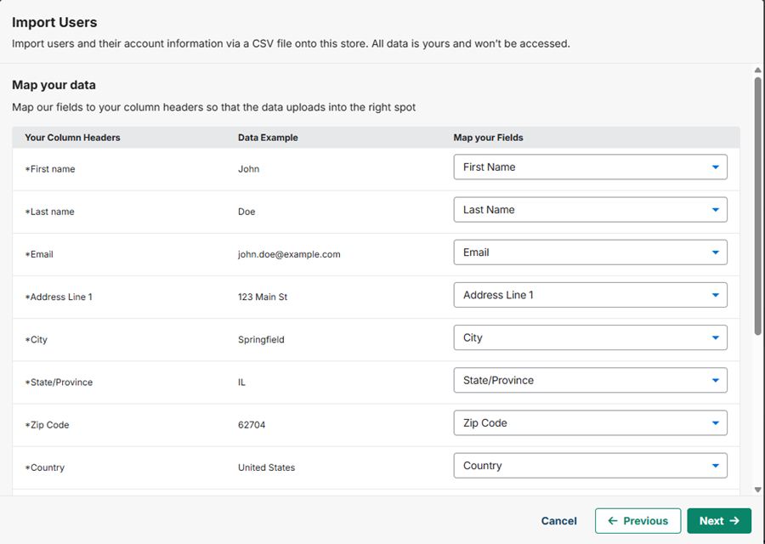Open the Zip Code mapping dropdown
This screenshot has width=765, height=544.
[591, 423]
